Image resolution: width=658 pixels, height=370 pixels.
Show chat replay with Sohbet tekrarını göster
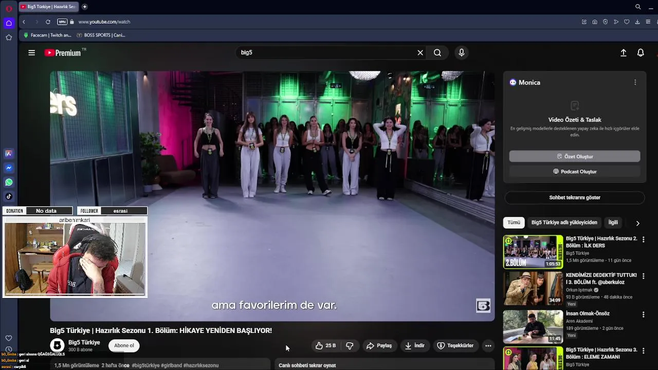coord(575,197)
